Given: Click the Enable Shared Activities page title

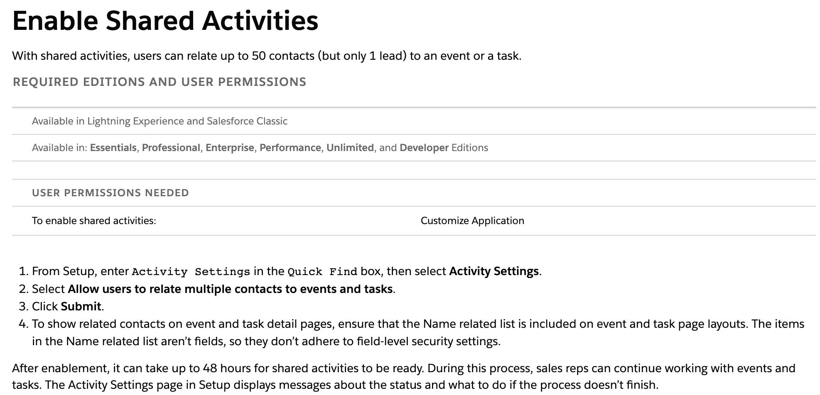Looking at the screenshot, I should [x=165, y=21].
